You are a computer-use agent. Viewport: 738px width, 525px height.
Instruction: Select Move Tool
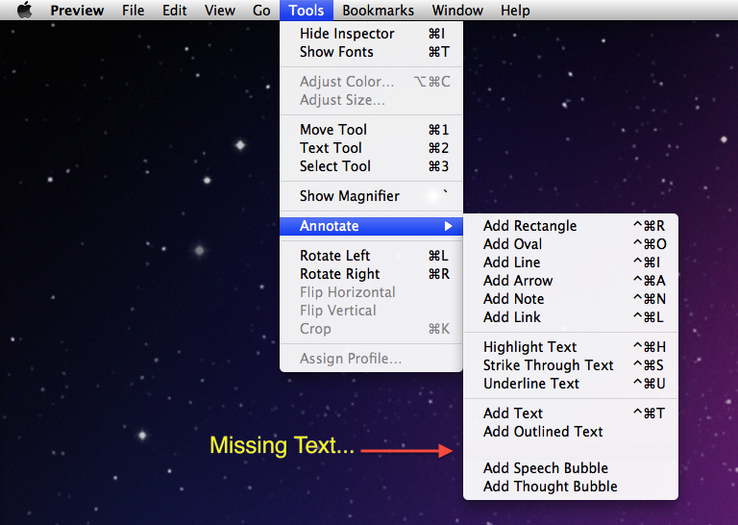371,130
